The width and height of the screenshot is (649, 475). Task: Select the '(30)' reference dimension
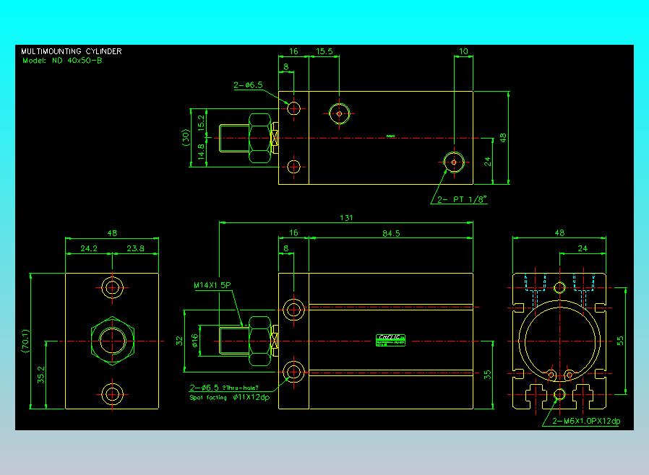186,138
